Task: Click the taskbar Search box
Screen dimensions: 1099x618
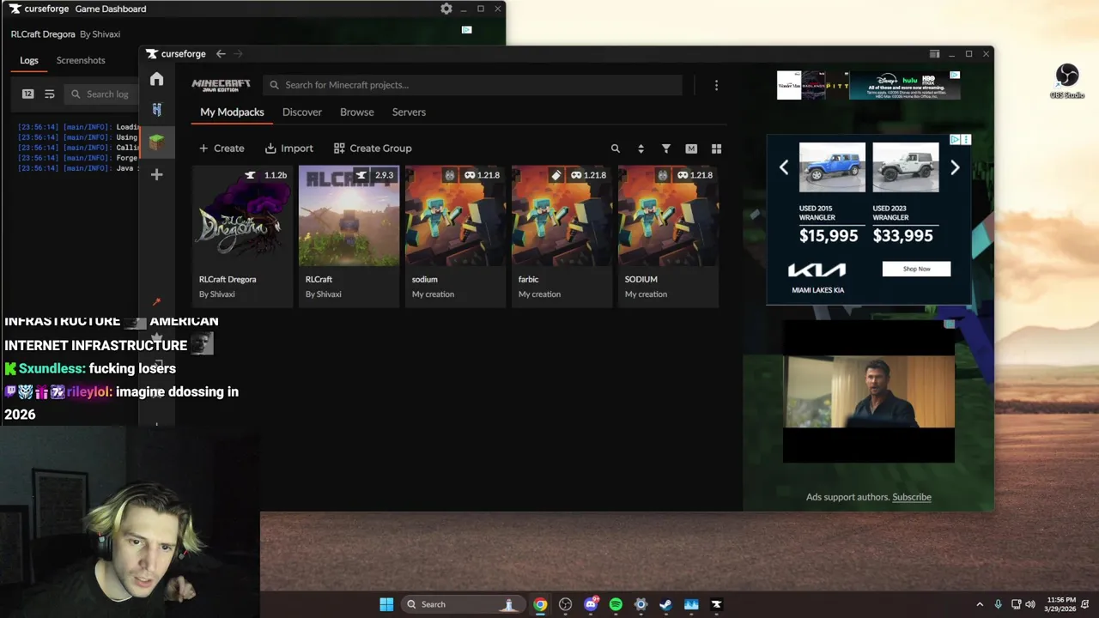Action: click(463, 604)
